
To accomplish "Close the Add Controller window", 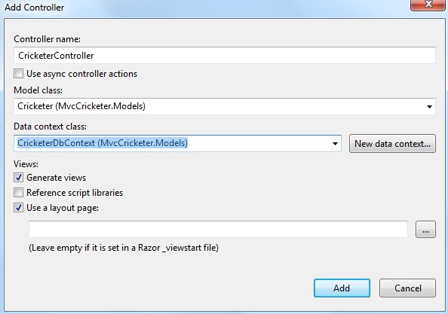I will [x=428, y=5].
